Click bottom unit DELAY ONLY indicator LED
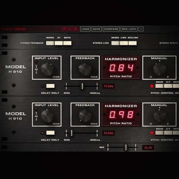Image resolution: width=179 pixels, height=179 pixels. click(x=43, y=133)
